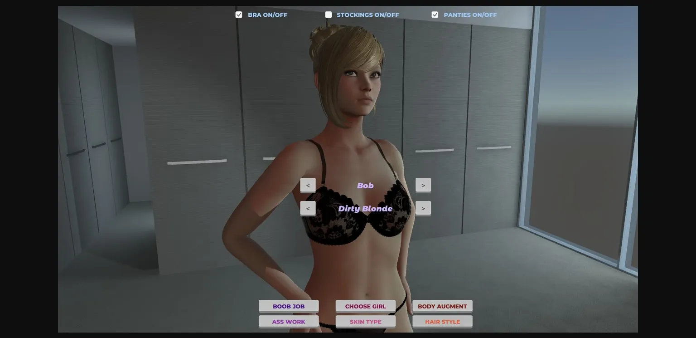Advance to next hair color after Dirty Blonde

coord(423,208)
